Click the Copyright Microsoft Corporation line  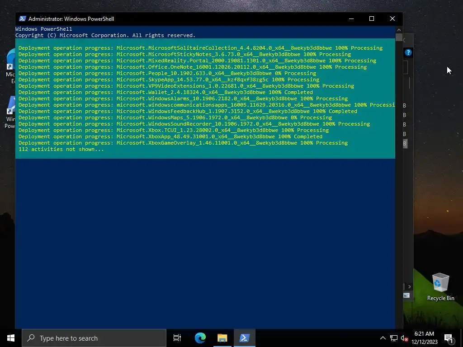point(105,35)
